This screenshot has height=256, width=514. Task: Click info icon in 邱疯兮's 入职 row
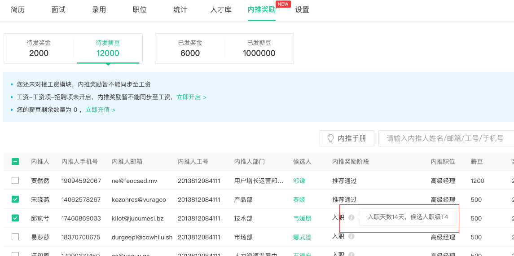(x=351, y=218)
